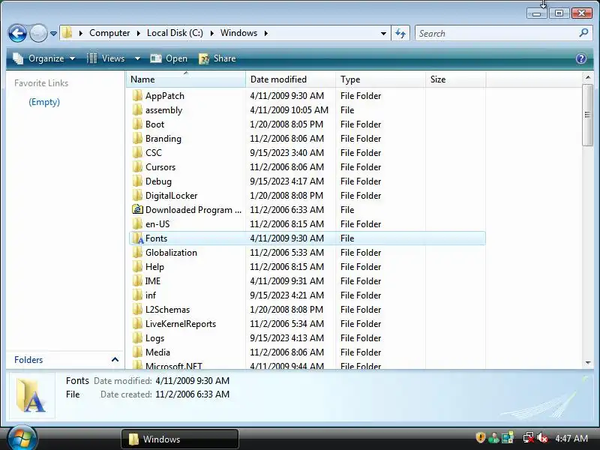This screenshot has height=450, width=600.
Task: Click the CSC date 9/15/2023 3:40 AM
Action: tap(287, 153)
